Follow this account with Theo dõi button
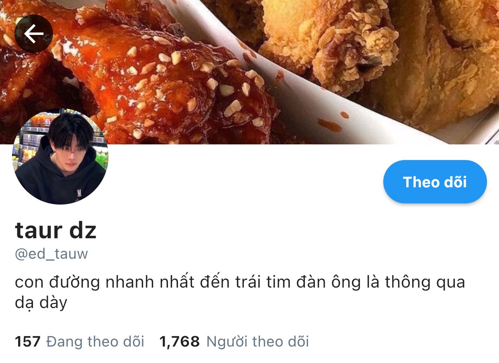This screenshot has width=499, height=363. (435, 182)
